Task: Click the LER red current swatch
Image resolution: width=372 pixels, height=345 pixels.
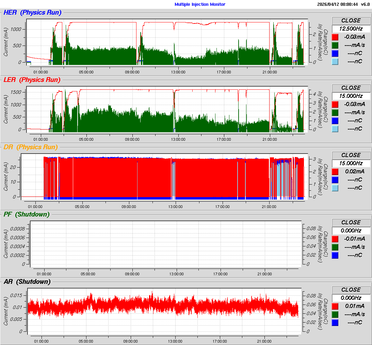Action: coord(335,104)
